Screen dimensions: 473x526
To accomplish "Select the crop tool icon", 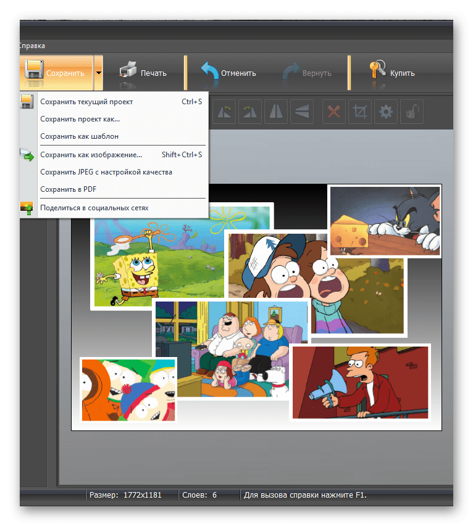I will [359, 112].
